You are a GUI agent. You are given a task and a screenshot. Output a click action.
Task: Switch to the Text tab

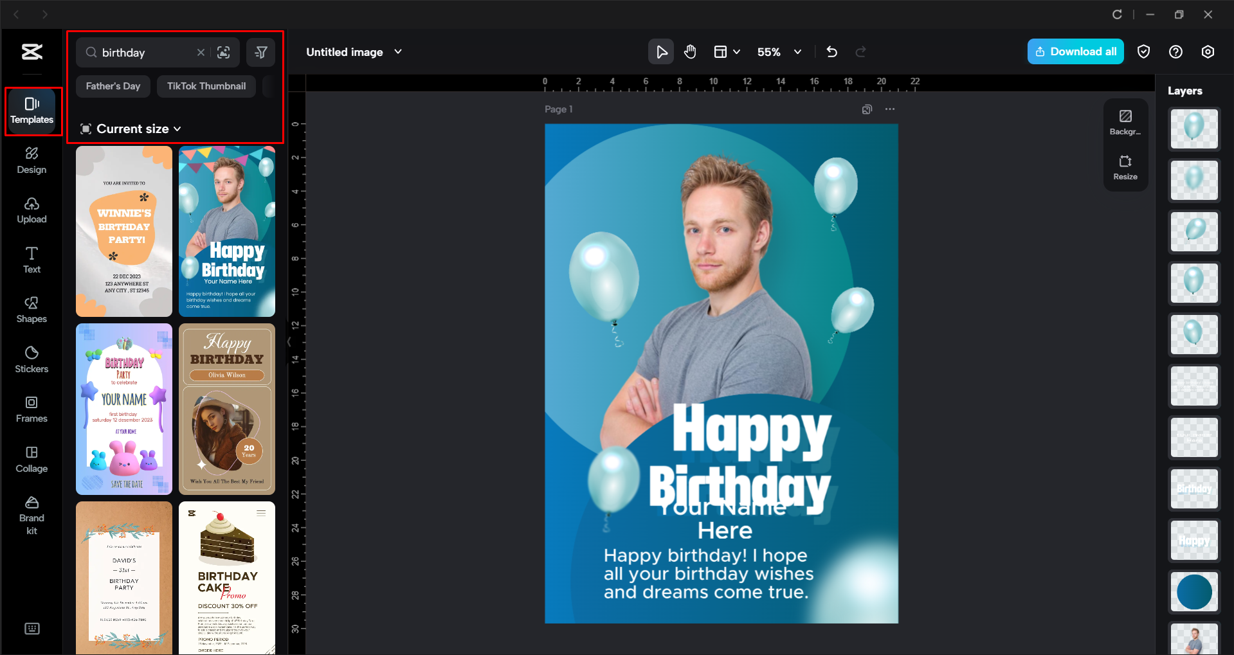32,260
